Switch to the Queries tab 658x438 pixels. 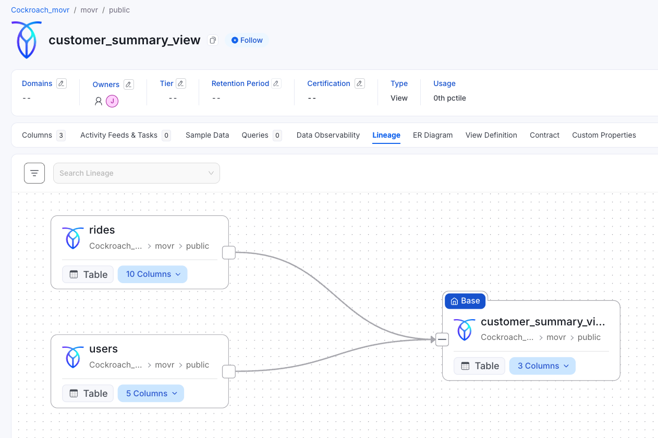262,135
